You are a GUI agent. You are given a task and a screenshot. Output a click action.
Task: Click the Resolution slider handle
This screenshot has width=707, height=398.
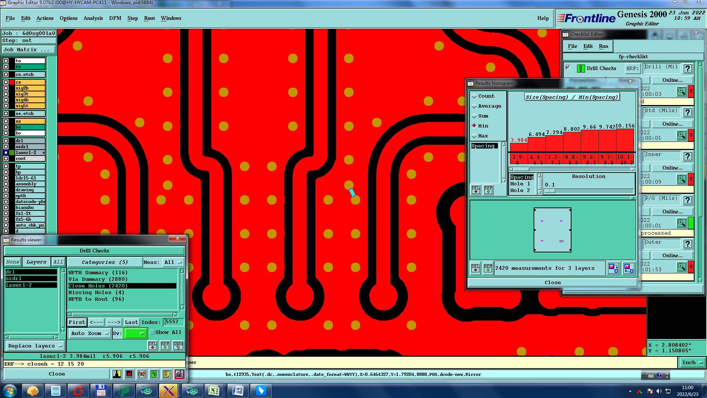(x=549, y=191)
